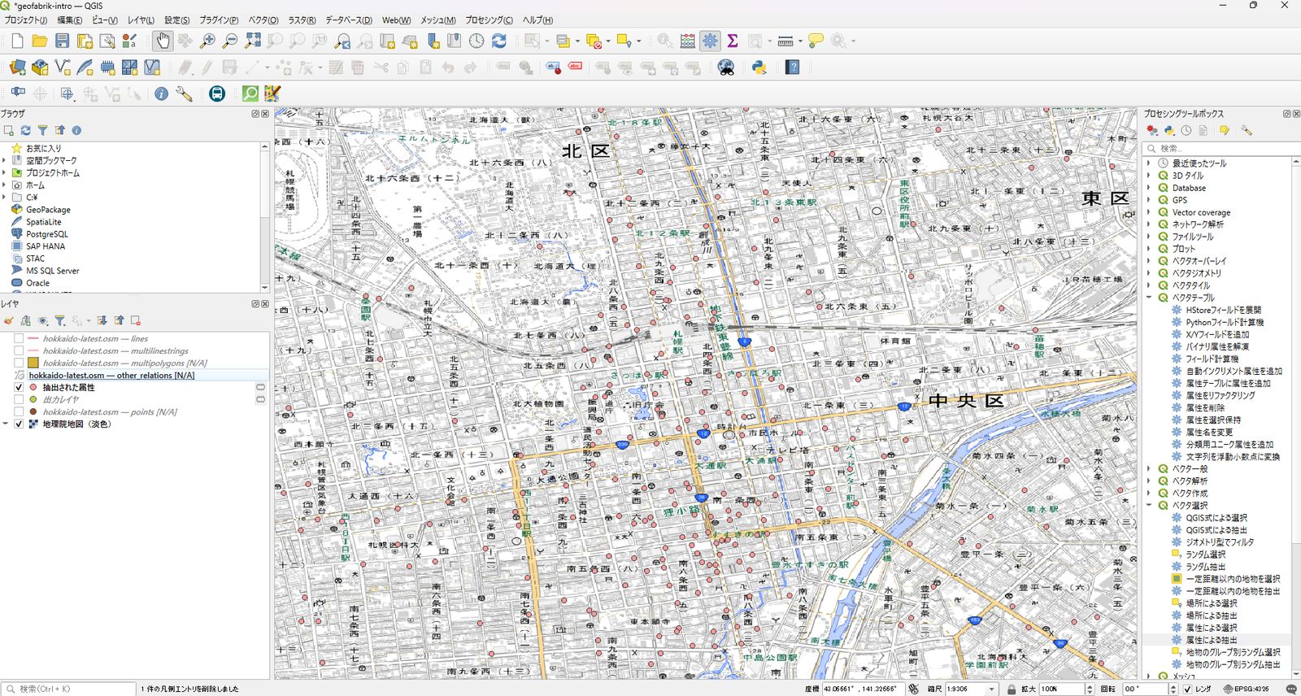1301x696 pixels.
Task: Open processing options wrench in toolbox
Action: point(1247,130)
